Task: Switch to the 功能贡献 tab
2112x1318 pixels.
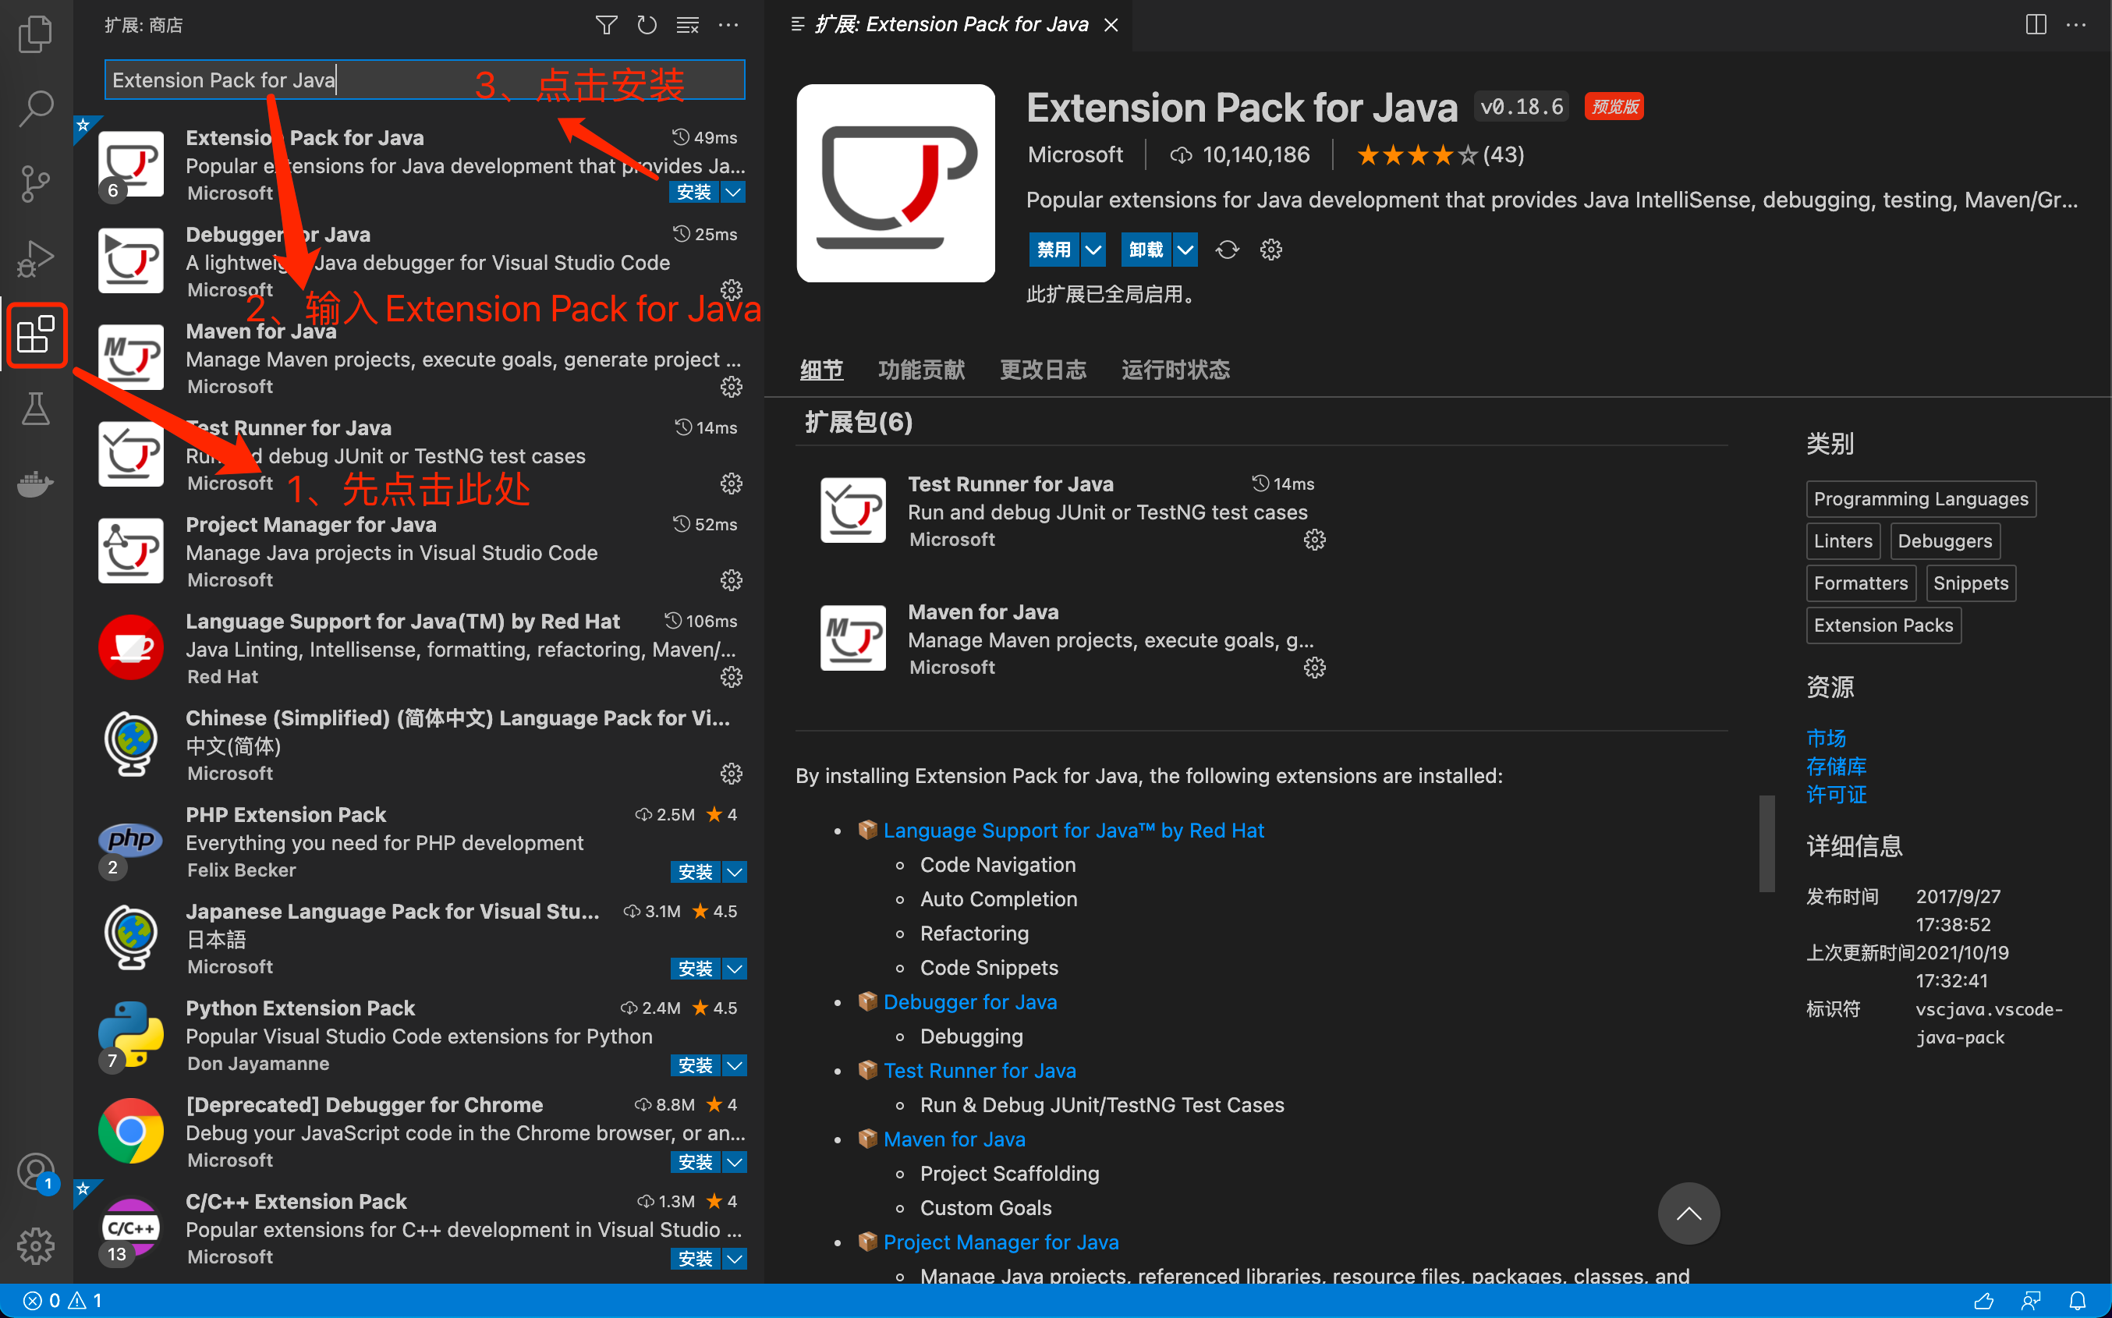Action: pyautogui.click(x=921, y=370)
